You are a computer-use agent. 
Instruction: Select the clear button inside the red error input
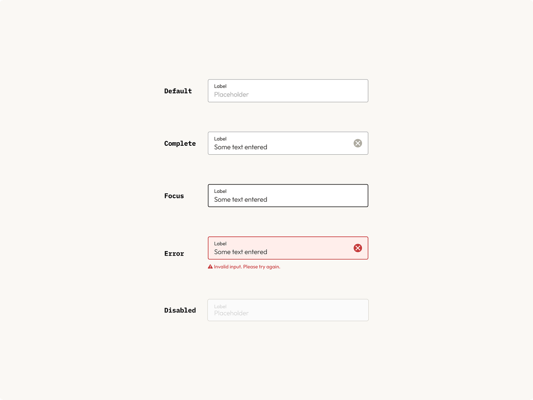point(358,248)
